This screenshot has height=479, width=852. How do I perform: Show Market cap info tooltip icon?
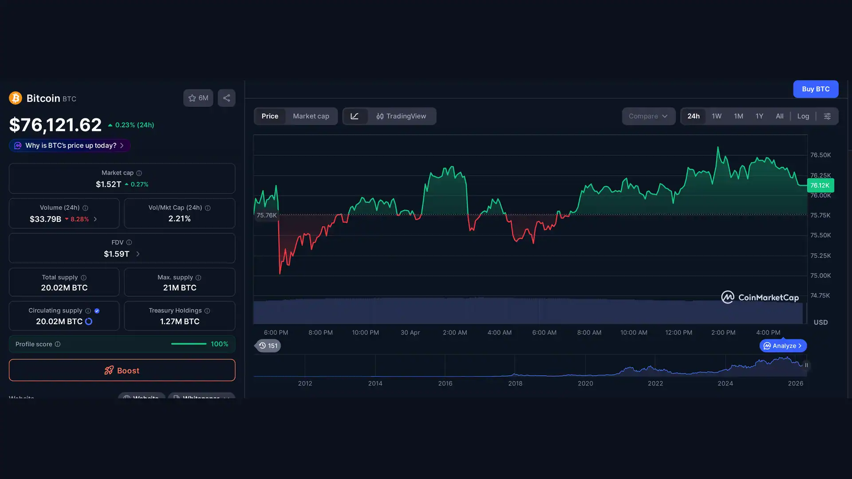(x=139, y=173)
